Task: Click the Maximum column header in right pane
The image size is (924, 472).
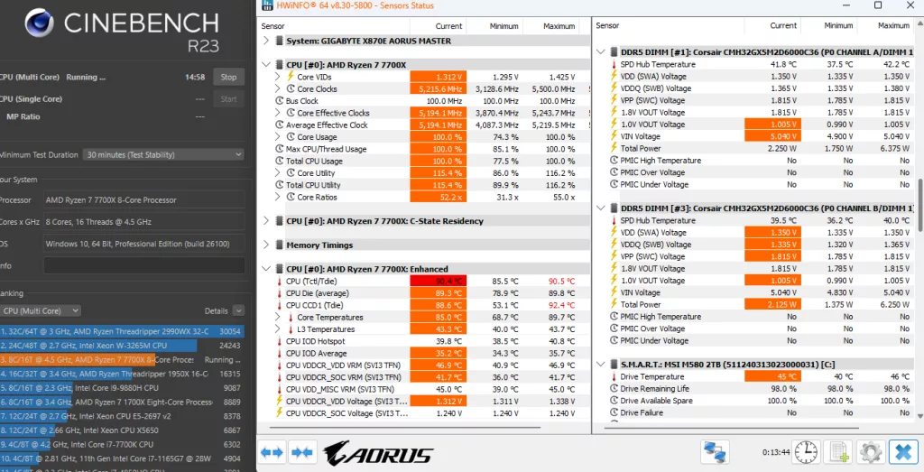Action: tap(885, 25)
